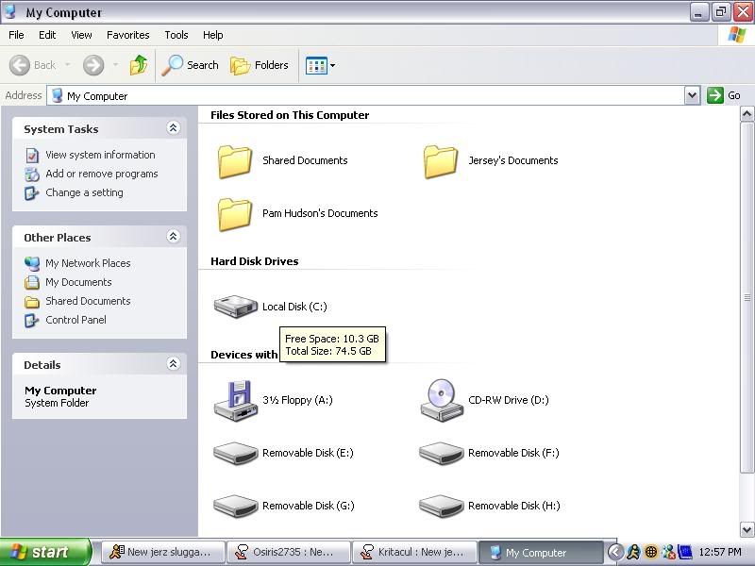755x566 pixels.
Task: Open the Tools menu
Action: [176, 35]
